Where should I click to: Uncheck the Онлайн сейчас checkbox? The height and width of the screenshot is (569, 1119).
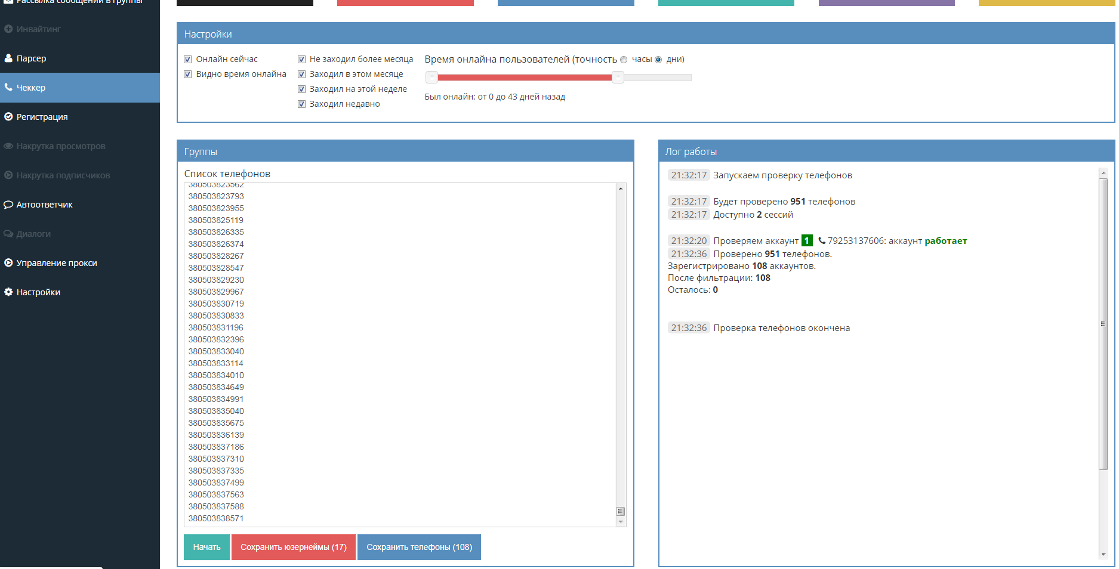coord(188,59)
